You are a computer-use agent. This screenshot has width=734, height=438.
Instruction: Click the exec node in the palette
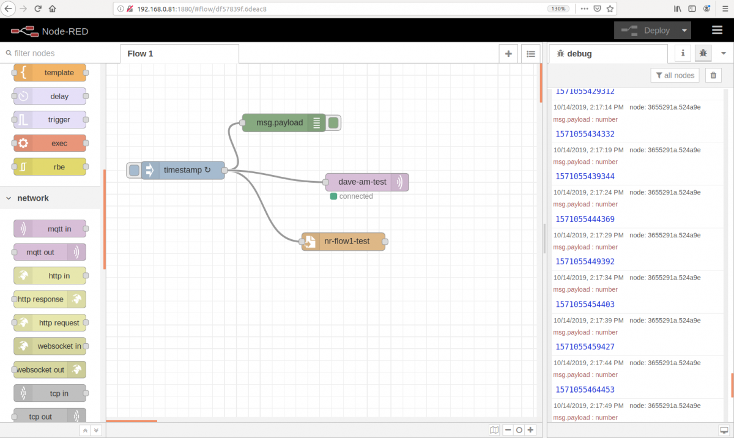(x=49, y=143)
